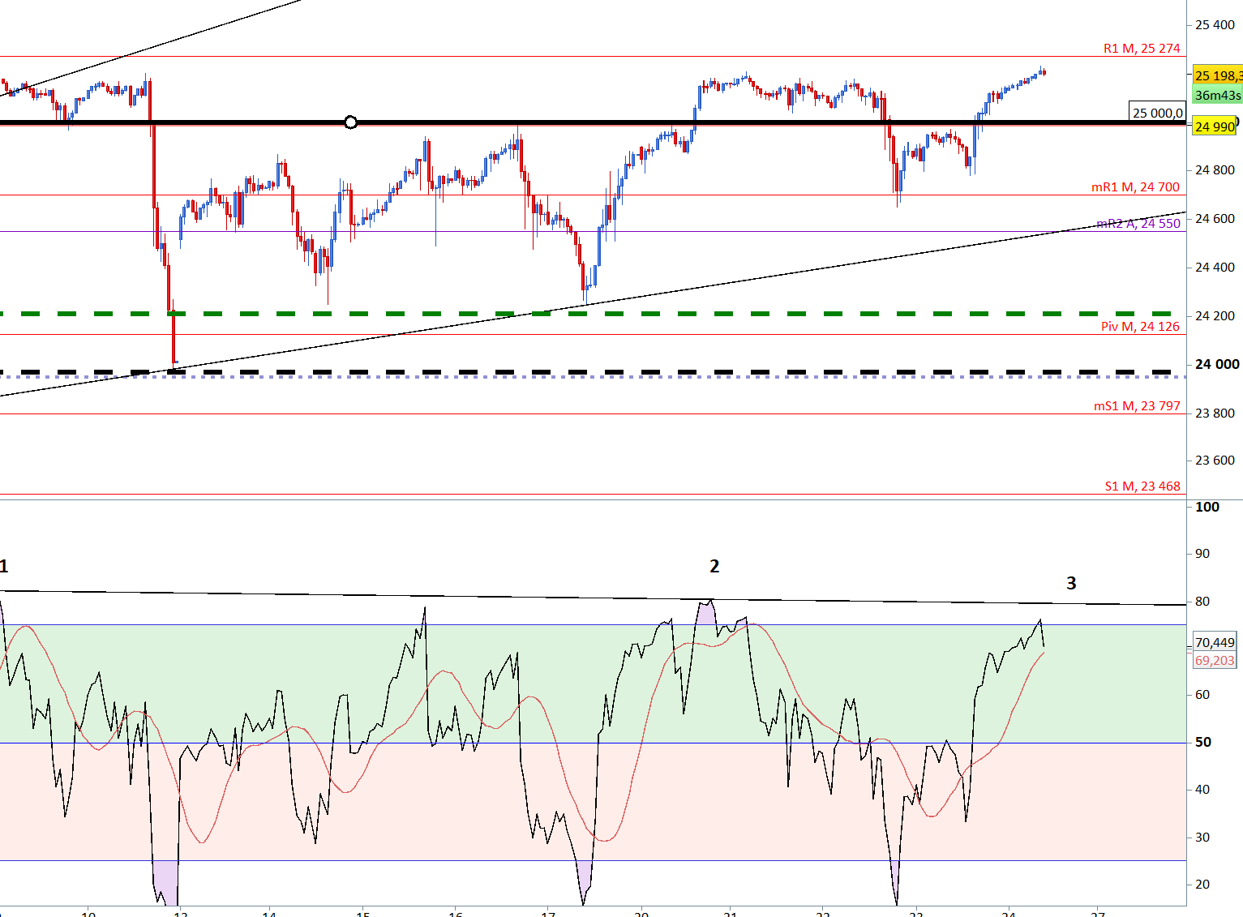
Task: Click the annotation number "2" above the RSI peak
Action: point(714,566)
